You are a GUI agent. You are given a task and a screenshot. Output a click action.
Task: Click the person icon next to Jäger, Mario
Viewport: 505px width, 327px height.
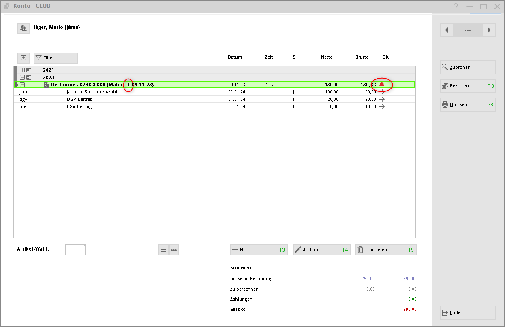[24, 28]
